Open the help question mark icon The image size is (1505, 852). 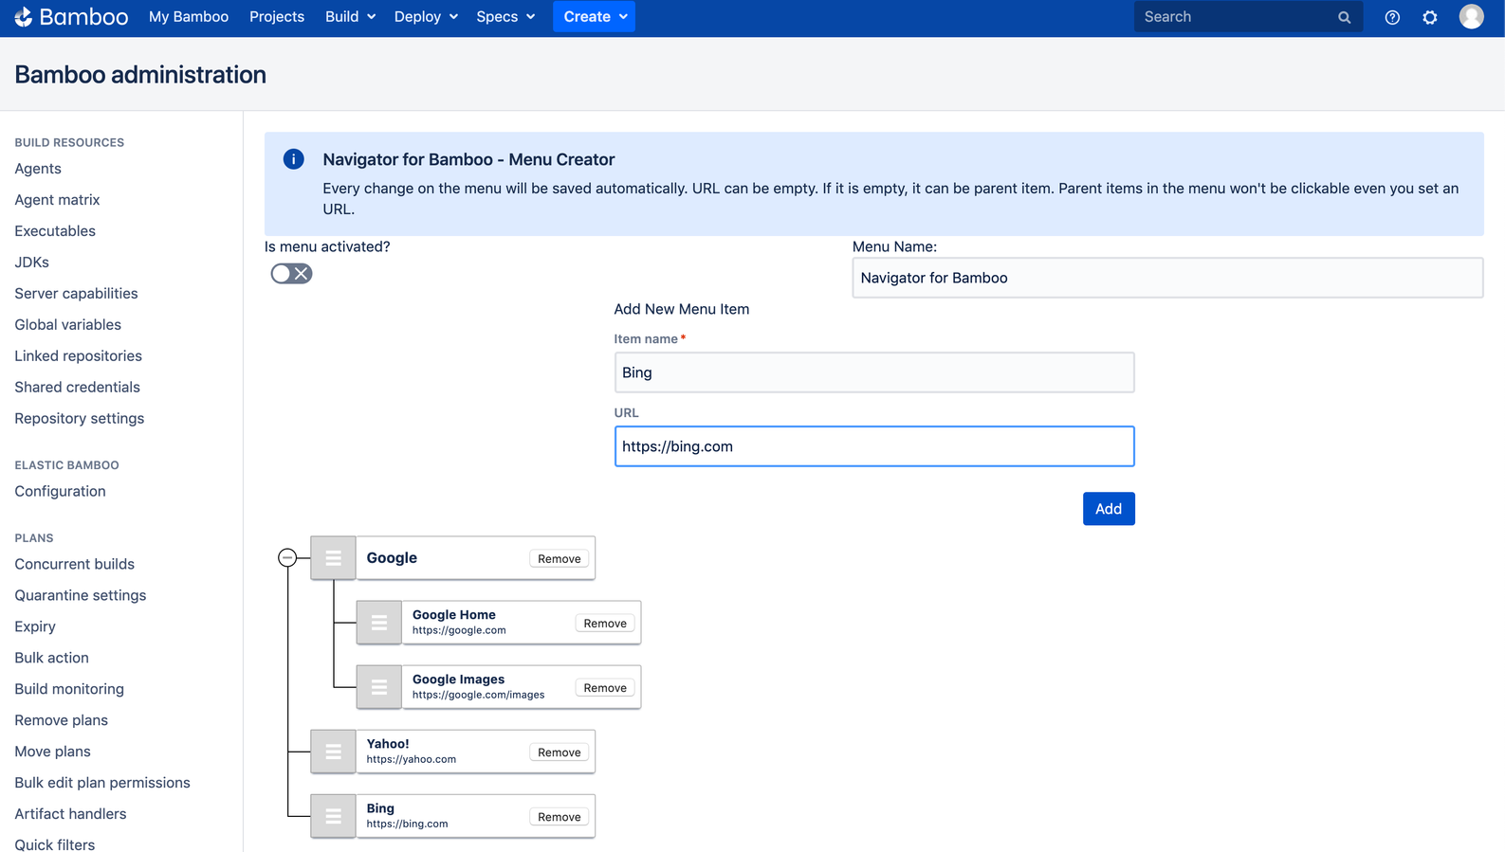coord(1392,17)
